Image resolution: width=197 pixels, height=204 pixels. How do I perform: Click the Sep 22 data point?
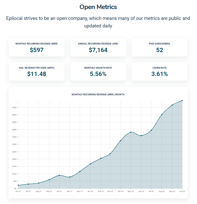click(x=172, y=105)
